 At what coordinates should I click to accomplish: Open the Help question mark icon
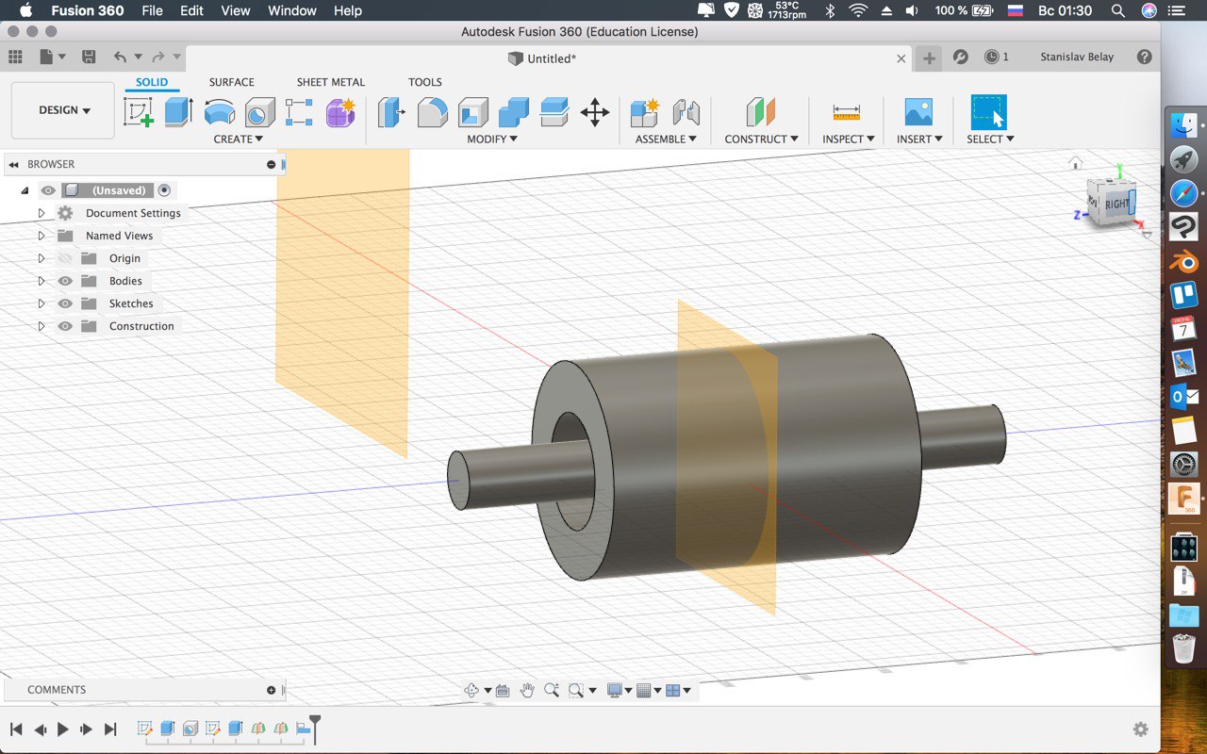[1144, 57]
